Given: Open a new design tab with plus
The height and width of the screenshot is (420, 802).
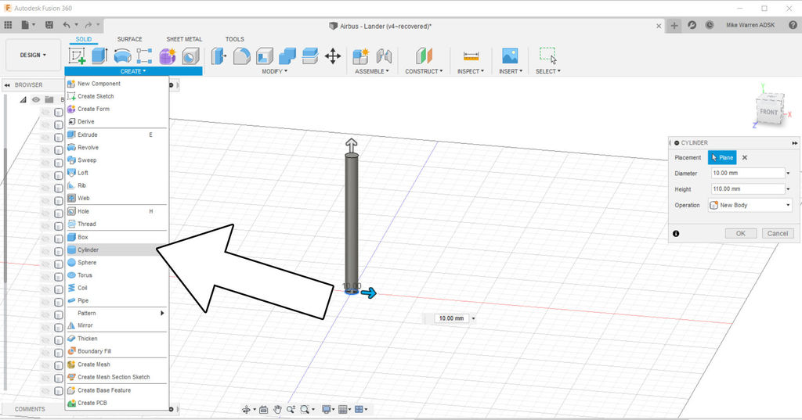Looking at the screenshot, I should 674,26.
